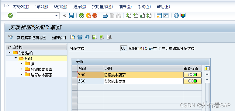235x111 pixels.
Task: Open the 选择(C) menu
Action: point(80,7)
